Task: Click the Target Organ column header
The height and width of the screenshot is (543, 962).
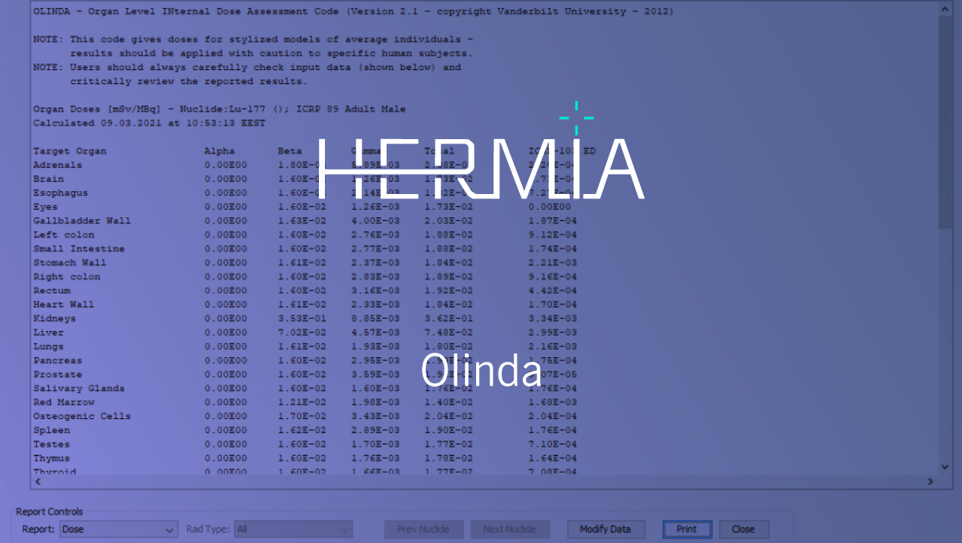Action: (70, 151)
